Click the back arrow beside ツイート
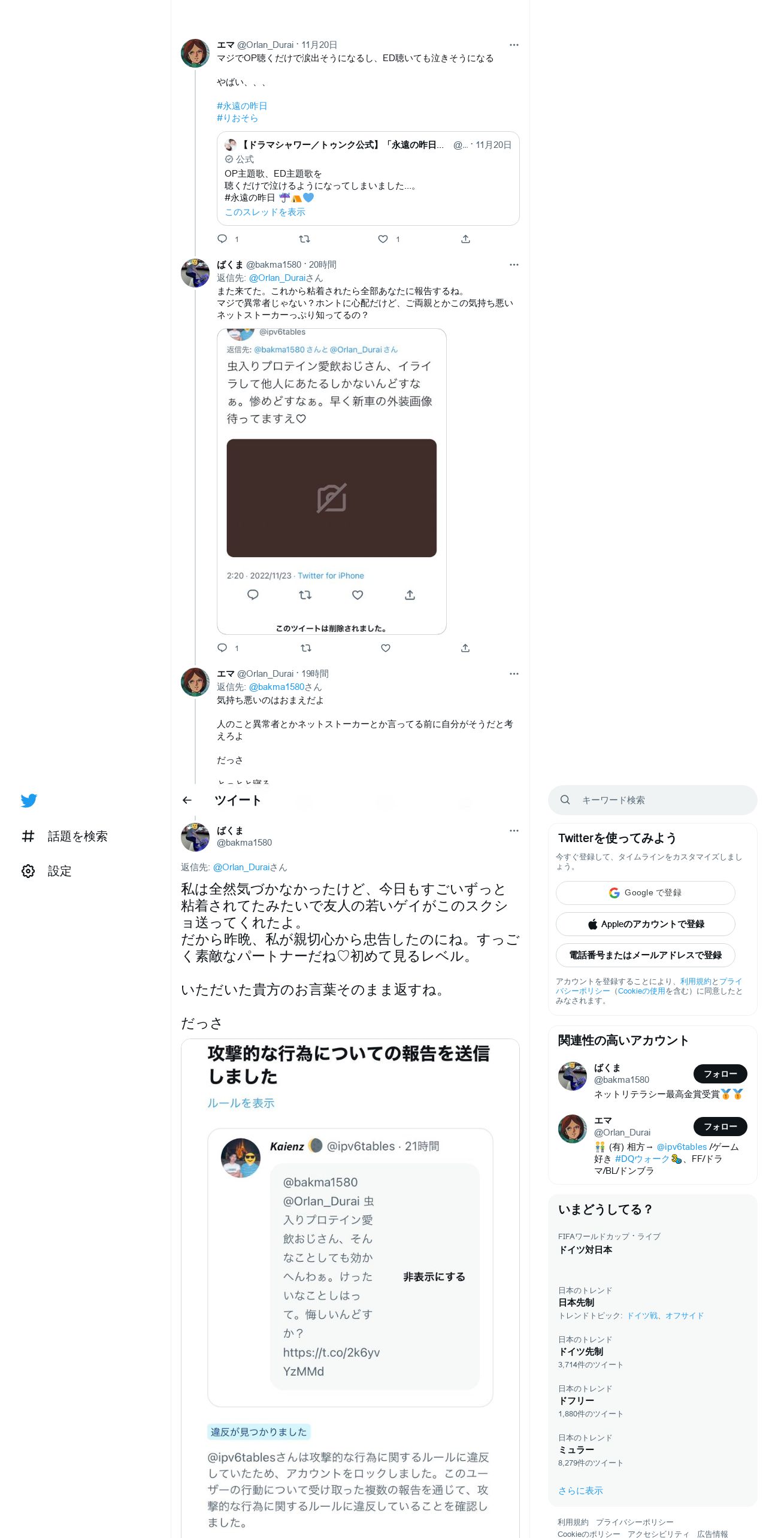This screenshot has width=769, height=1538. pyautogui.click(x=187, y=800)
